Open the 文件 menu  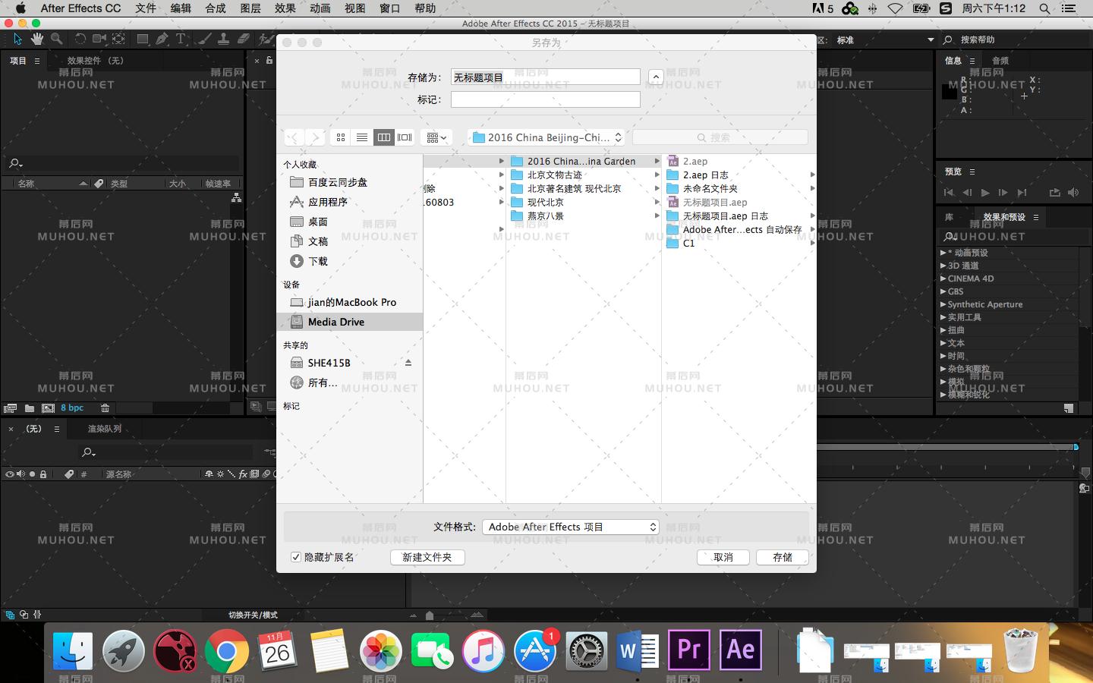click(146, 8)
